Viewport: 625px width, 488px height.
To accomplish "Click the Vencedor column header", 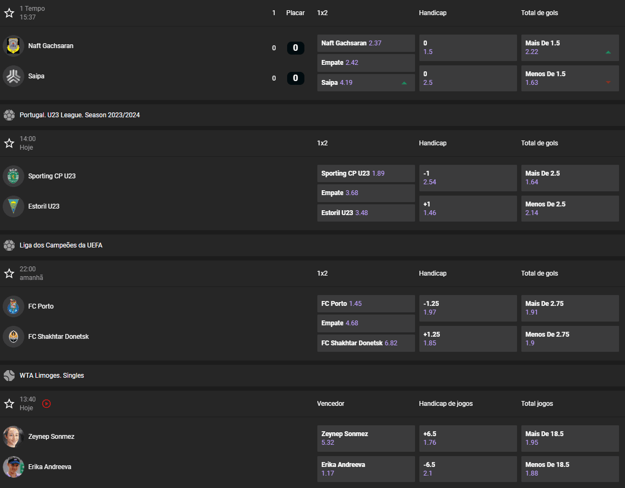I will (x=330, y=404).
